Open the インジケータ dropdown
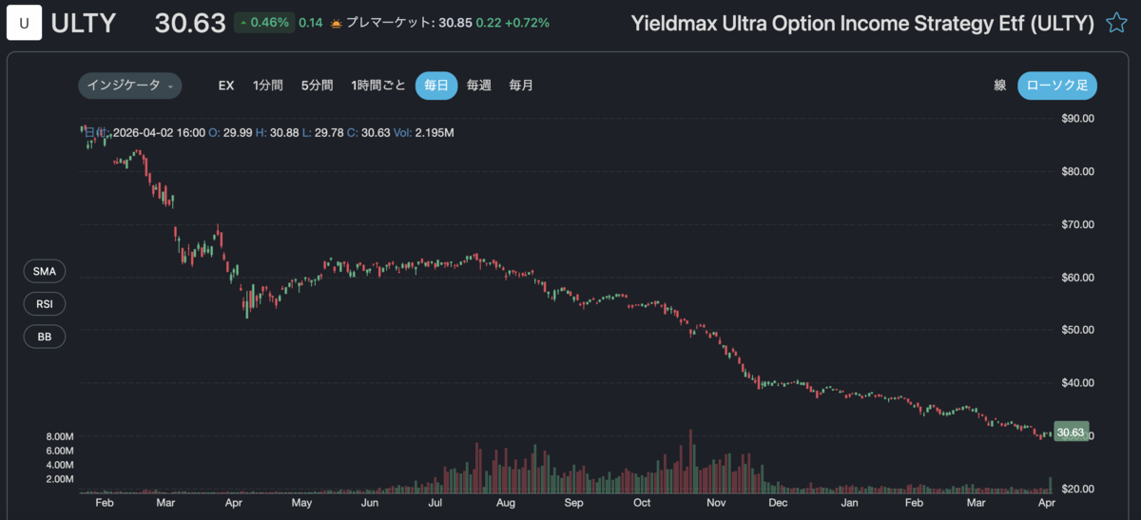The image size is (1141, 520). pyautogui.click(x=129, y=86)
